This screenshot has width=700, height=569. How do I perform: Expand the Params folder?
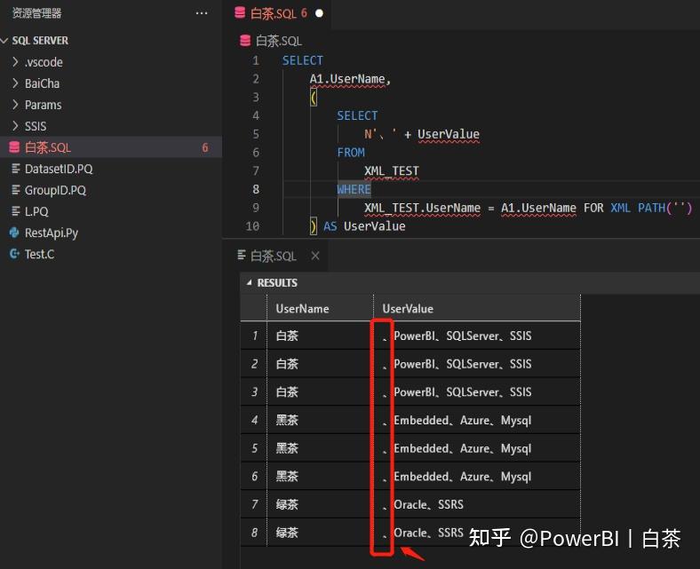16,105
